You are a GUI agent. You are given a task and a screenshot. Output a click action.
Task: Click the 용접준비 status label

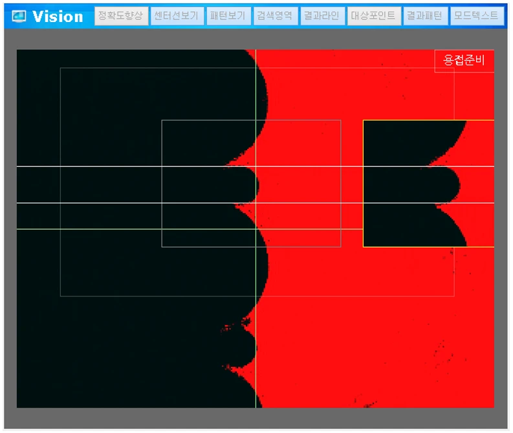pos(464,60)
